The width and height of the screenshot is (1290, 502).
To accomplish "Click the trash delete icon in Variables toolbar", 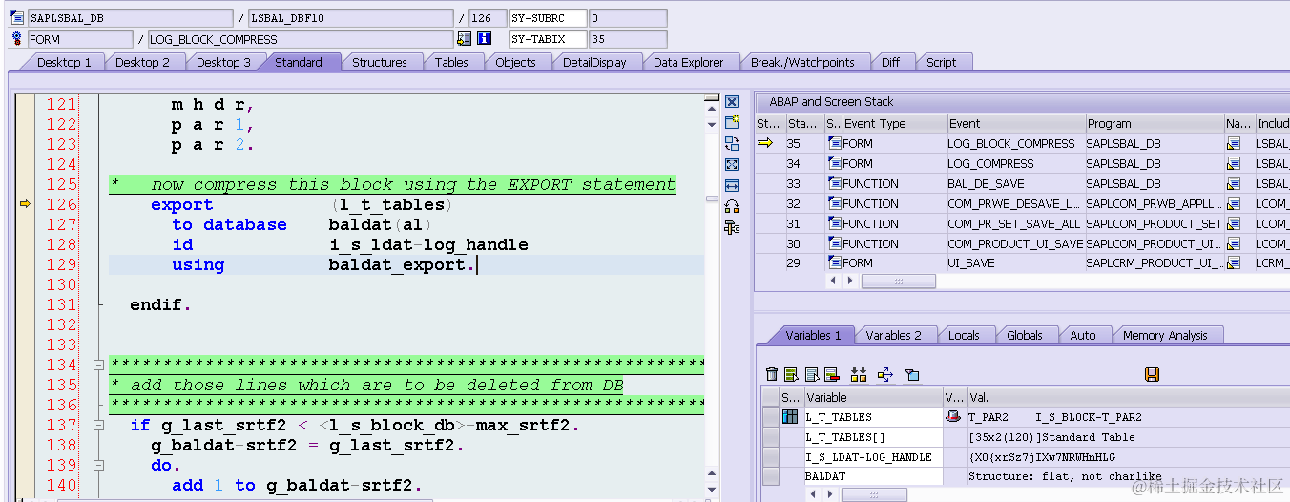I will click(773, 375).
